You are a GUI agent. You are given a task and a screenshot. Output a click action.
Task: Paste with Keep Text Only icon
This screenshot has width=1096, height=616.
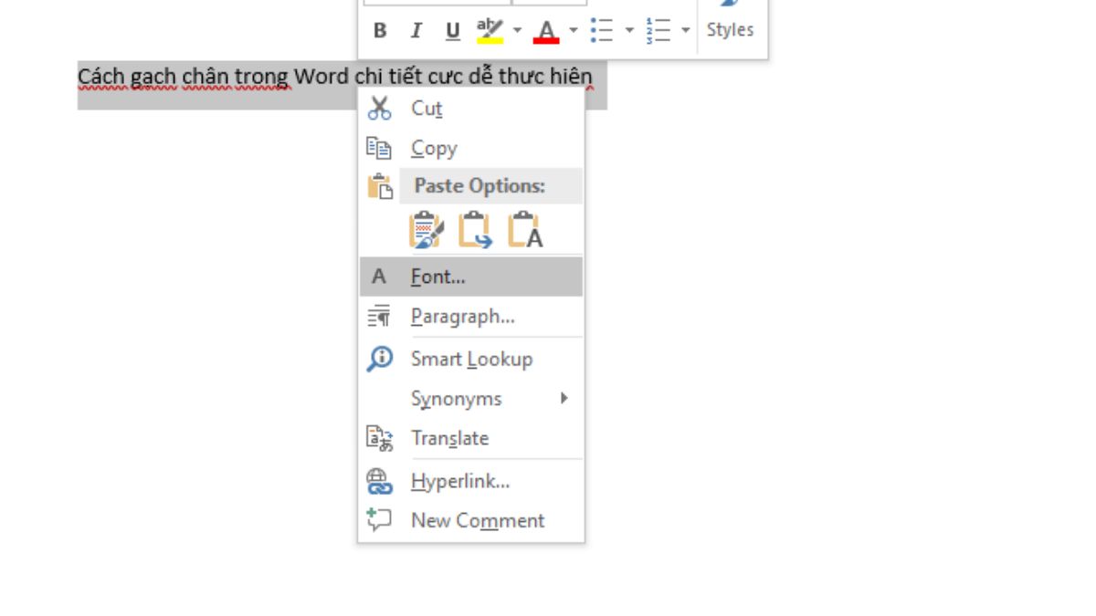point(525,230)
